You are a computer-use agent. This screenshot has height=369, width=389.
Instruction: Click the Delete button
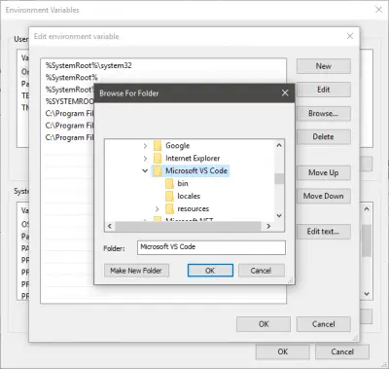(324, 137)
